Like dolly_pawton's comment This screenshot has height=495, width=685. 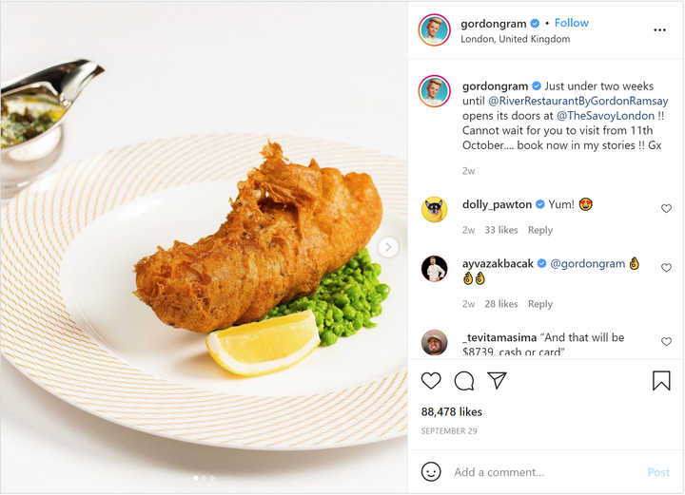(x=666, y=209)
